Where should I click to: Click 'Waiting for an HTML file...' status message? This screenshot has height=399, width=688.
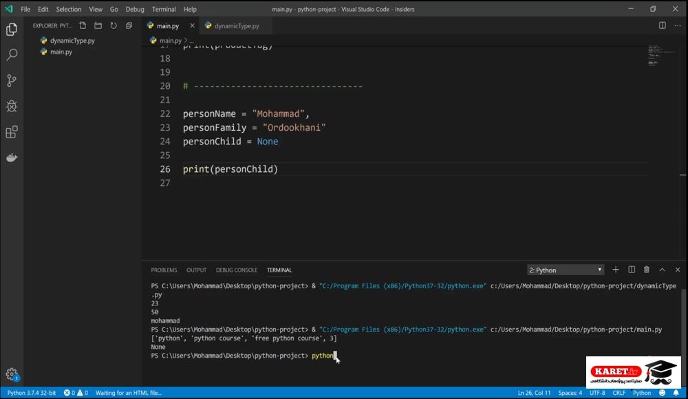click(x=128, y=393)
